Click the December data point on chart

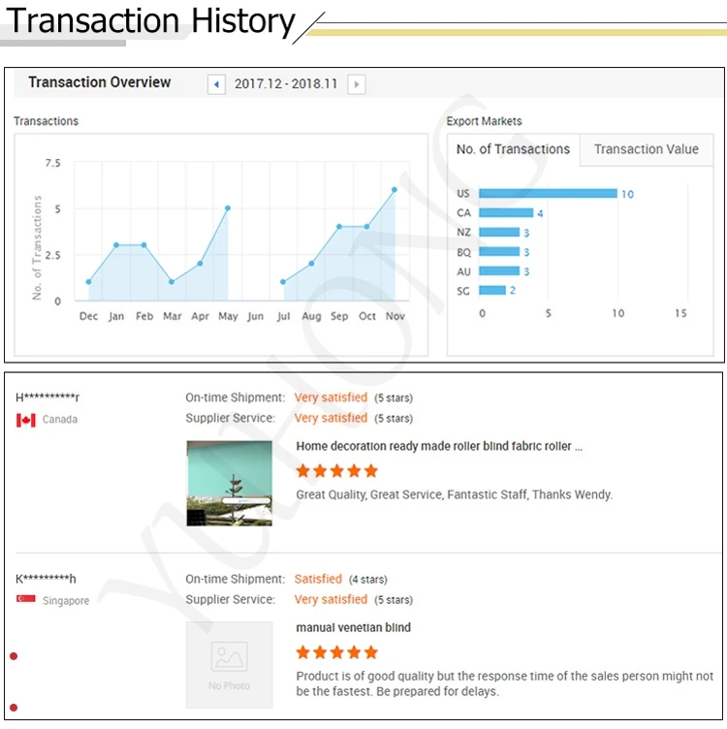pyautogui.click(x=88, y=282)
